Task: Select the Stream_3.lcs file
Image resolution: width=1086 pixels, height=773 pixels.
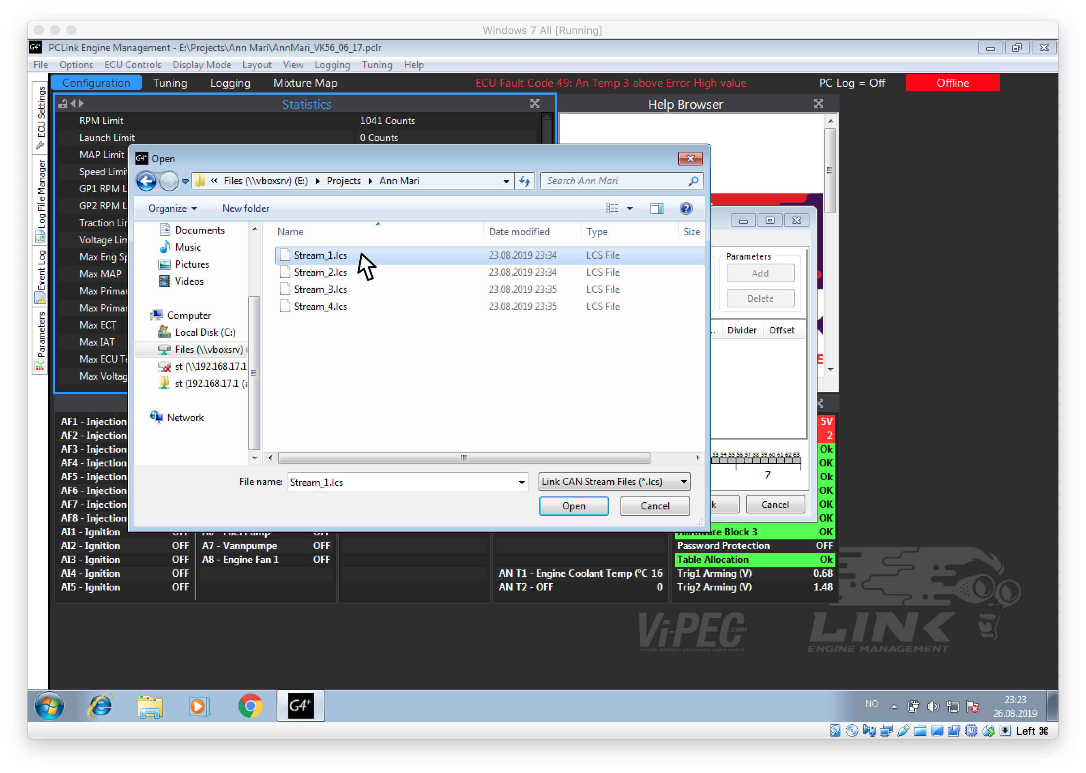Action: point(320,290)
